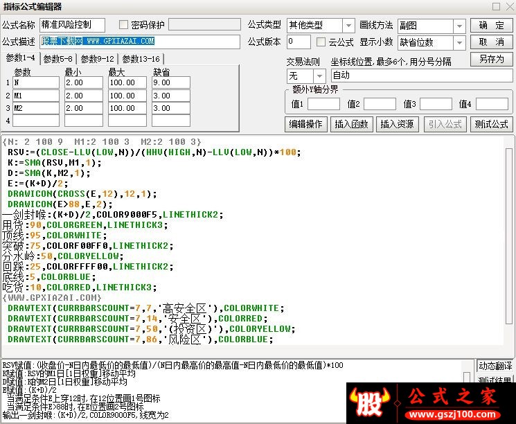Click the 一剑封喉 code line

(x=113, y=215)
